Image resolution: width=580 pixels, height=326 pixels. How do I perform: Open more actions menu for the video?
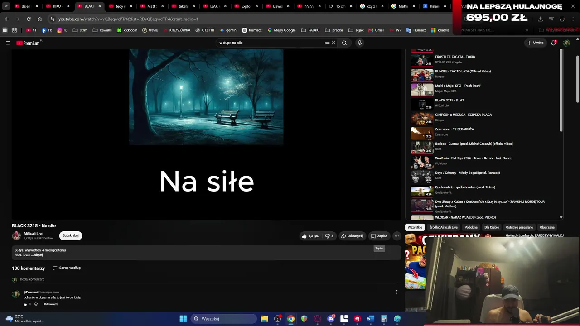(396, 236)
